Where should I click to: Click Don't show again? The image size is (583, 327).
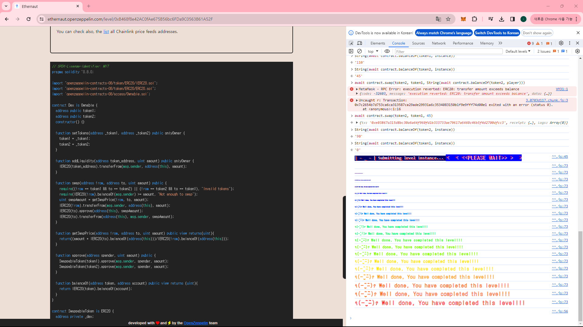point(537,33)
